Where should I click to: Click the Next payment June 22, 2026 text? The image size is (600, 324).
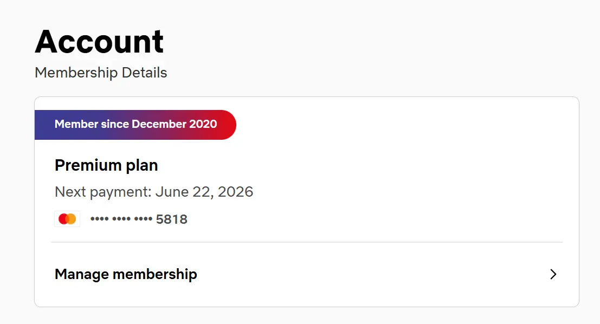(154, 192)
